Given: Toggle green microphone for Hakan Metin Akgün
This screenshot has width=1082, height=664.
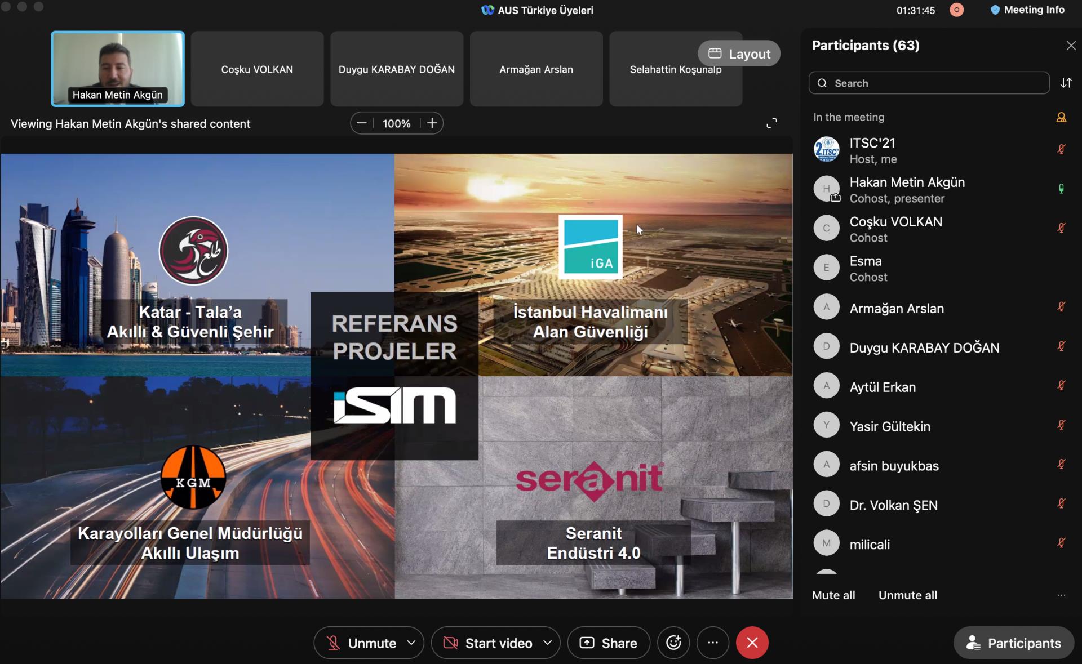Looking at the screenshot, I should pos(1061,189).
